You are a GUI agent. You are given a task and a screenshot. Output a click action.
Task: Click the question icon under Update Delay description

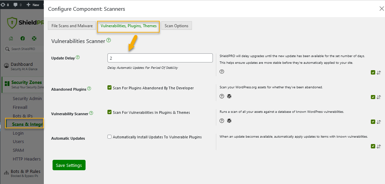tap(222, 72)
